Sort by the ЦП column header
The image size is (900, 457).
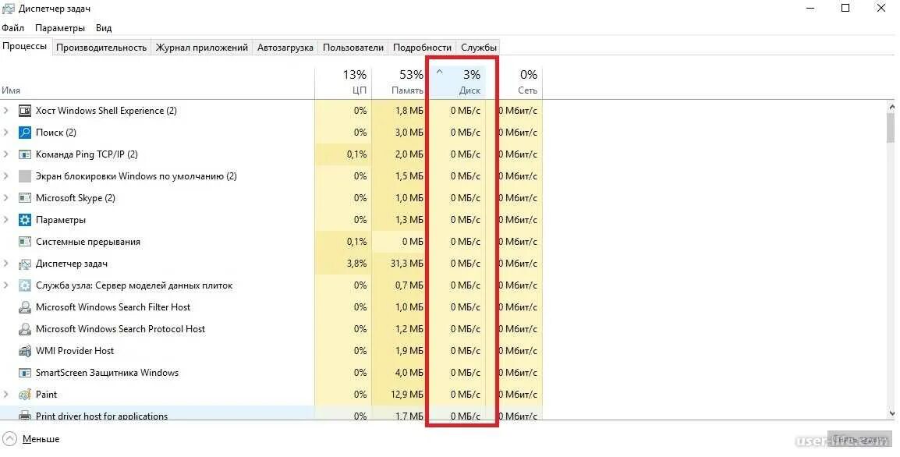(343, 82)
